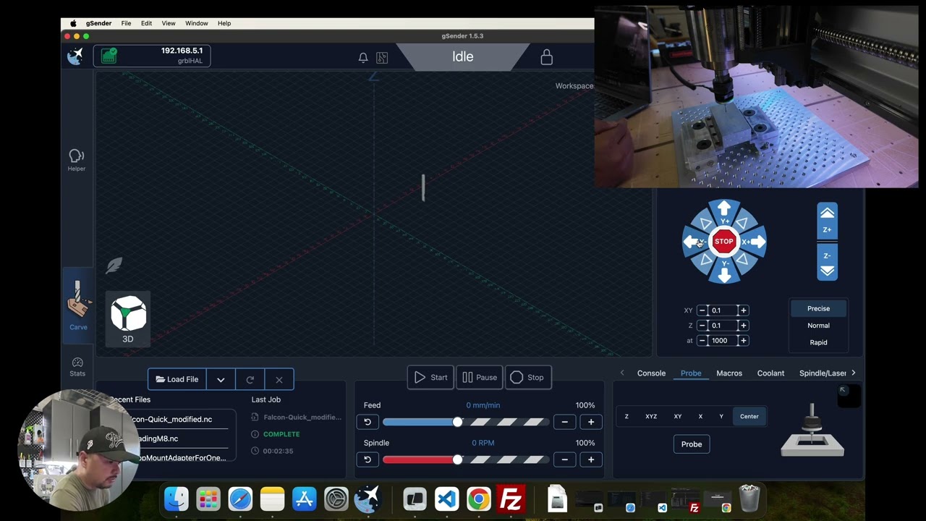Switch to the Probe tab
The image size is (926, 521).
click(x=691, y=373)
